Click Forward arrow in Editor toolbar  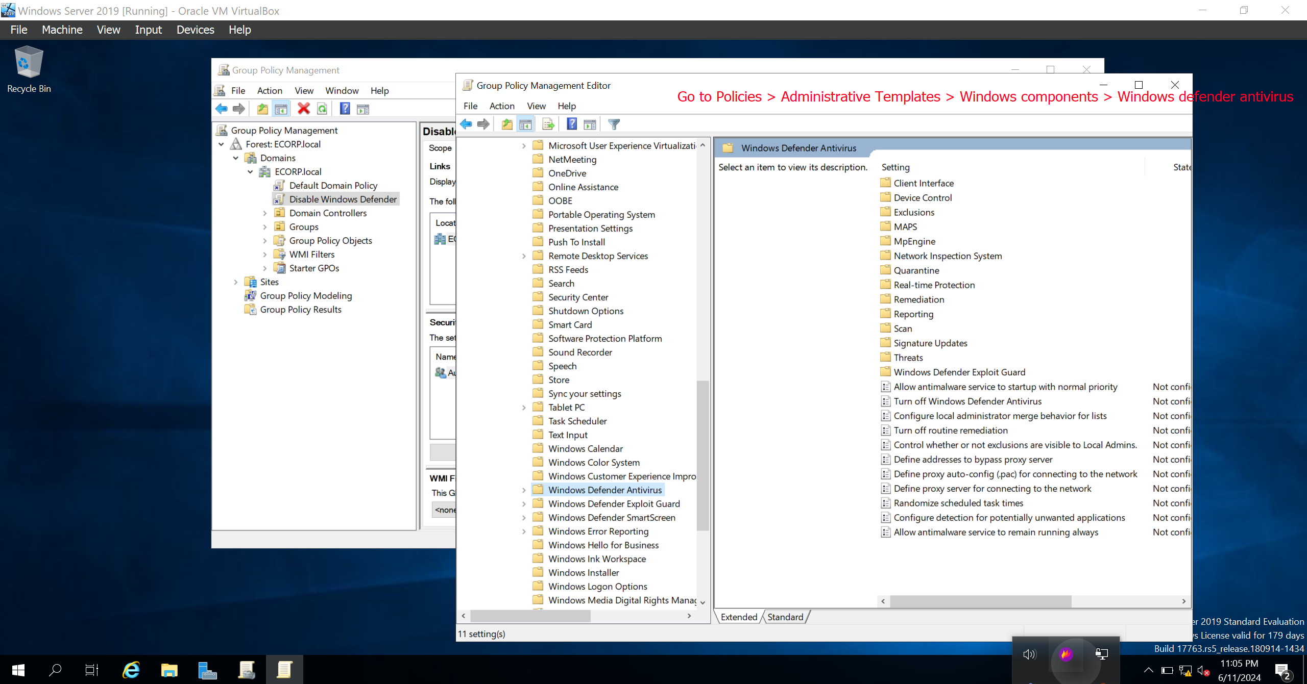tap(483, 124)
